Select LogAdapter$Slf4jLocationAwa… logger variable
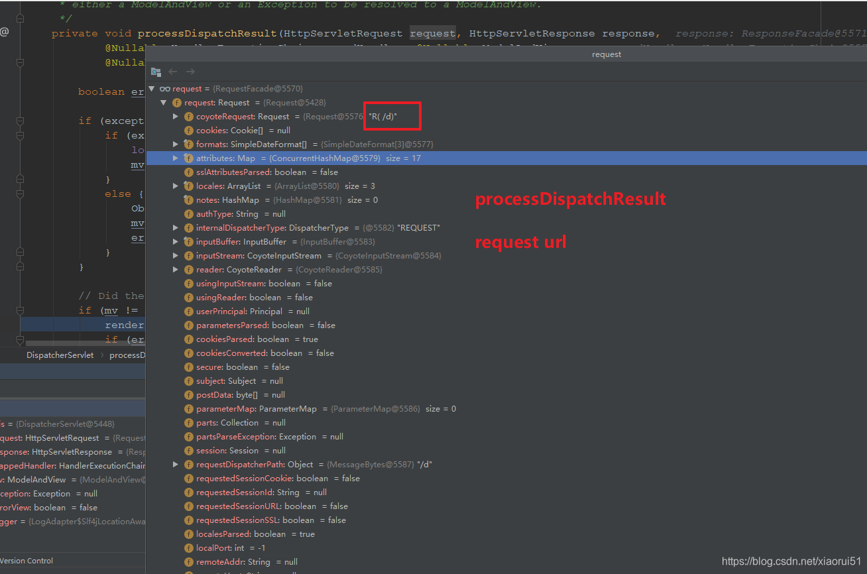 pyautogui.click(x=72, y=522)
